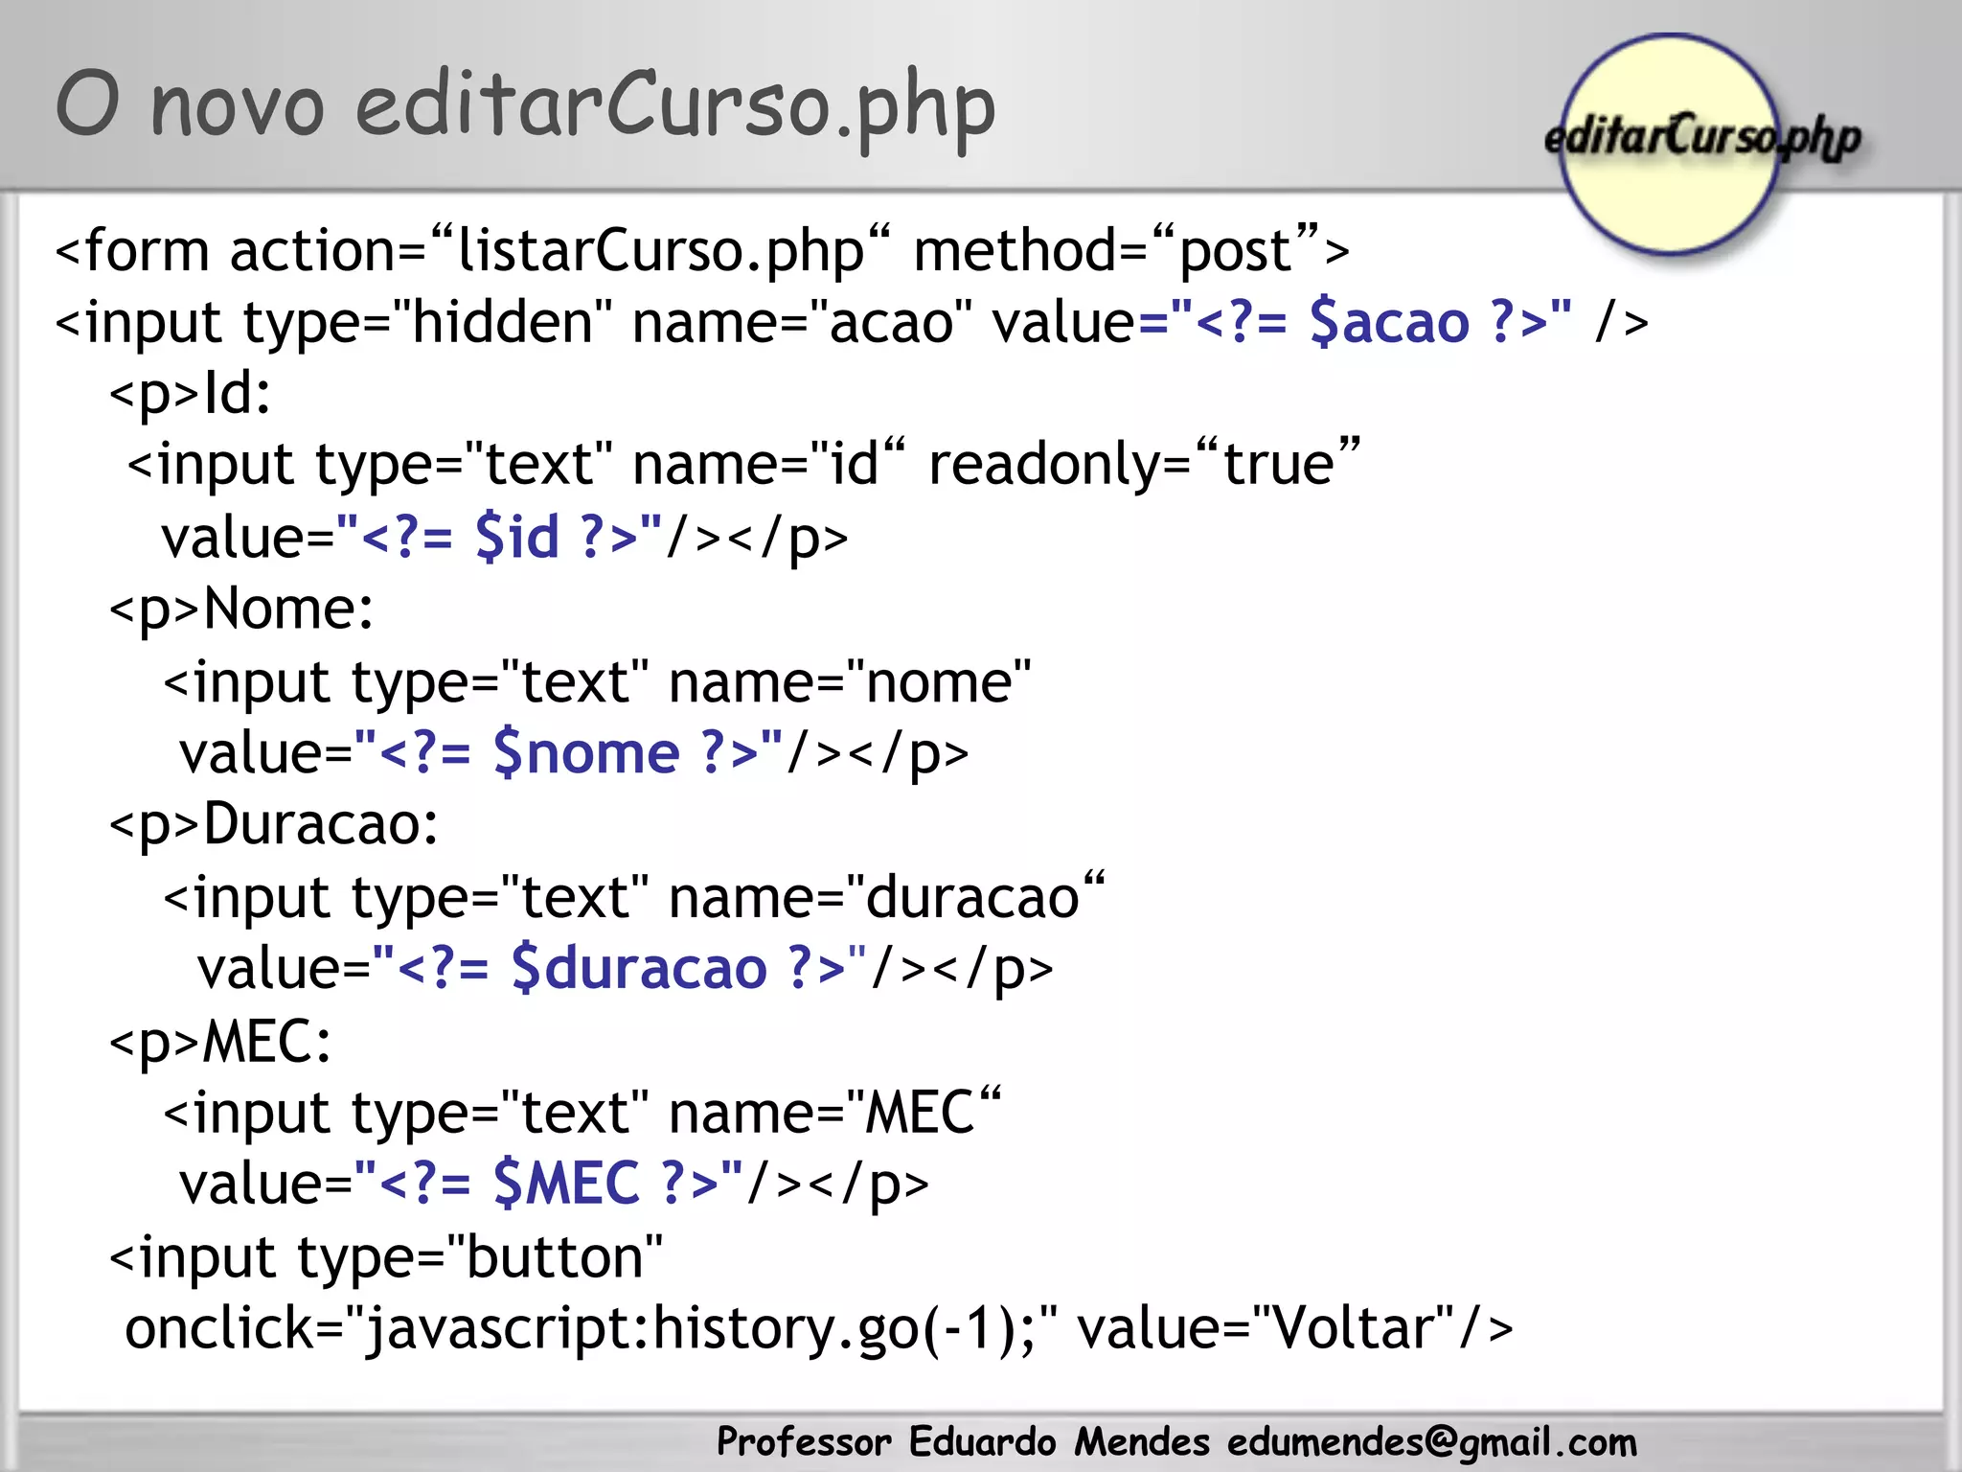Click the readonly="true" attribute text

[1144, 465]
